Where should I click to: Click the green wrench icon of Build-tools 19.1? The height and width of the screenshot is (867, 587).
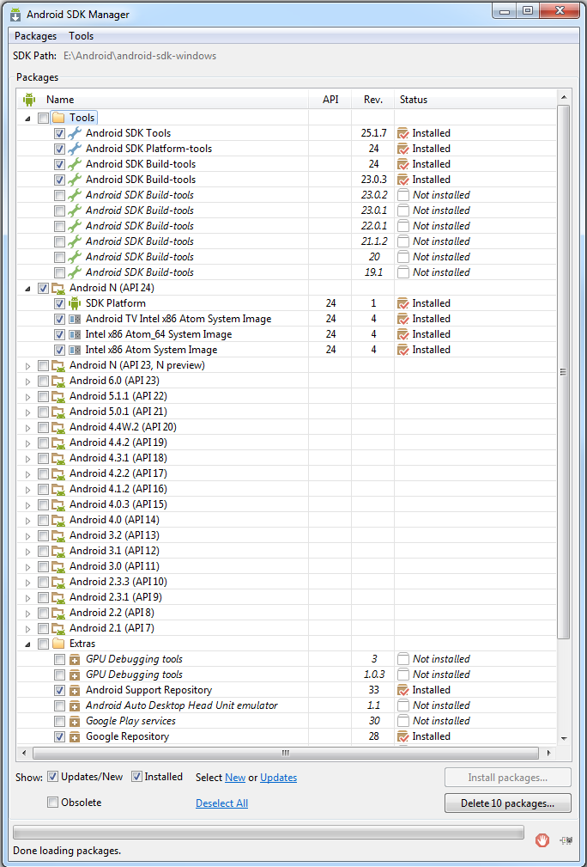pyautogui.click(x=75, y=272)
